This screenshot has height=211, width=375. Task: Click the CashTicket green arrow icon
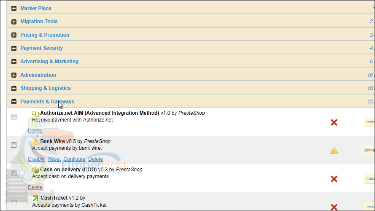tap(35, 198)
